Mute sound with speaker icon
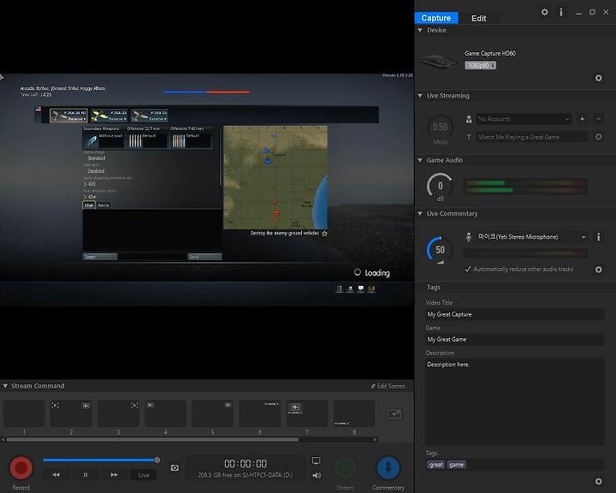 (x=317, y=475)
